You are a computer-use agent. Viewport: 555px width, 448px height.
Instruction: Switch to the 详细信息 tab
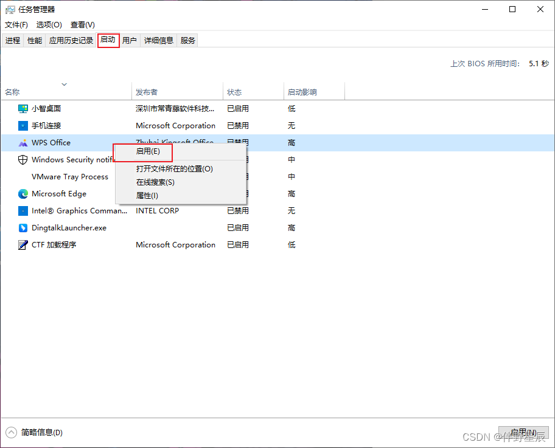point(159,41)
